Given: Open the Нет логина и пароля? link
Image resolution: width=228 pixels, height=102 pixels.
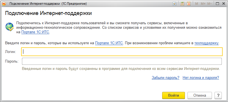Looking at the screenshot, I should (201, 78).
